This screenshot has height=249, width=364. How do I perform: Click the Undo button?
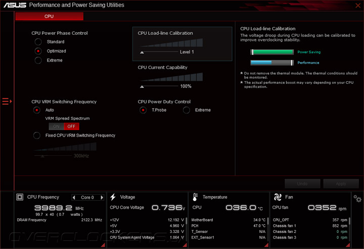click(302, 184)
